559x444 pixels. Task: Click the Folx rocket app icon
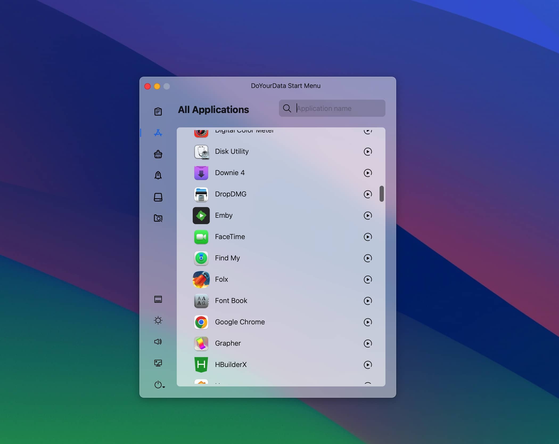(x=201, y=280)
